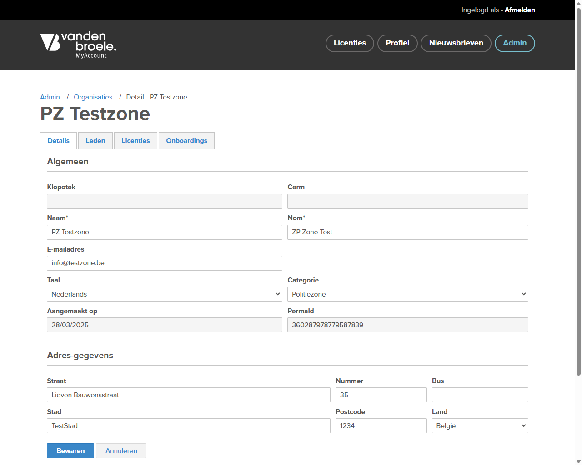Click the E-mailadres input field
Screen dimensions: 582x465
click(165, 263)
